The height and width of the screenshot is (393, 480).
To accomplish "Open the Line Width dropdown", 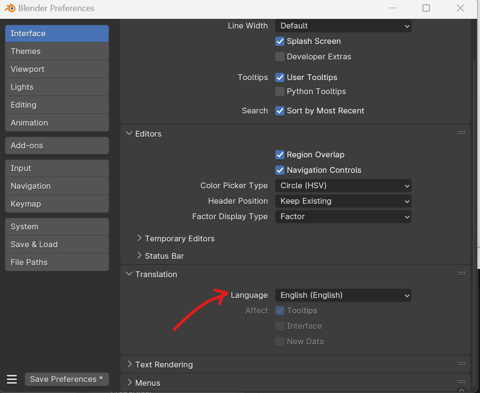I will pos(343,26).
